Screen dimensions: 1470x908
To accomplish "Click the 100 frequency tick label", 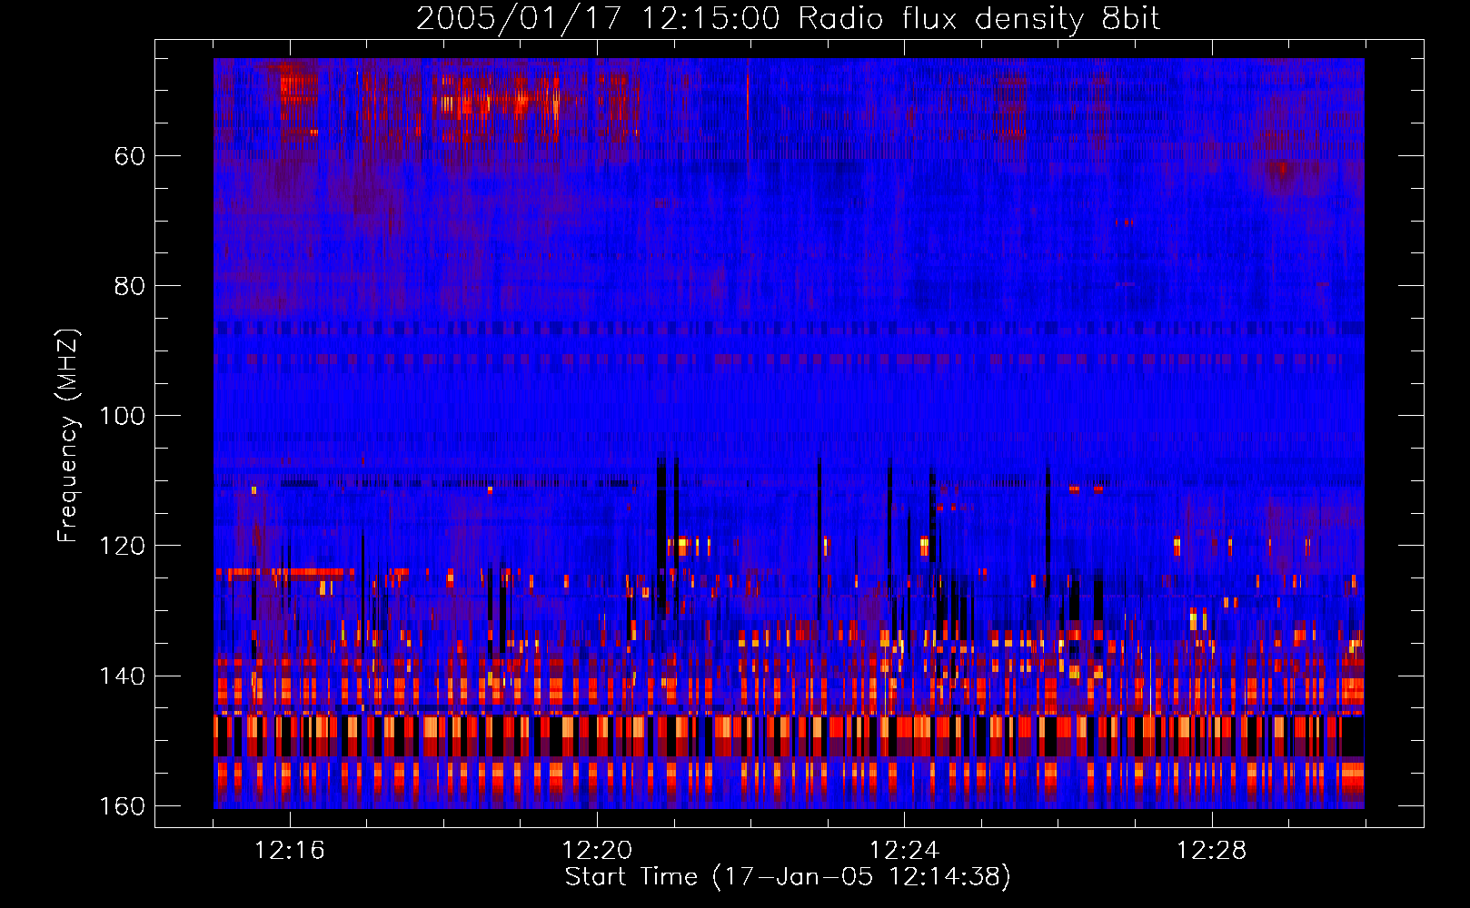I will point(121,416).
